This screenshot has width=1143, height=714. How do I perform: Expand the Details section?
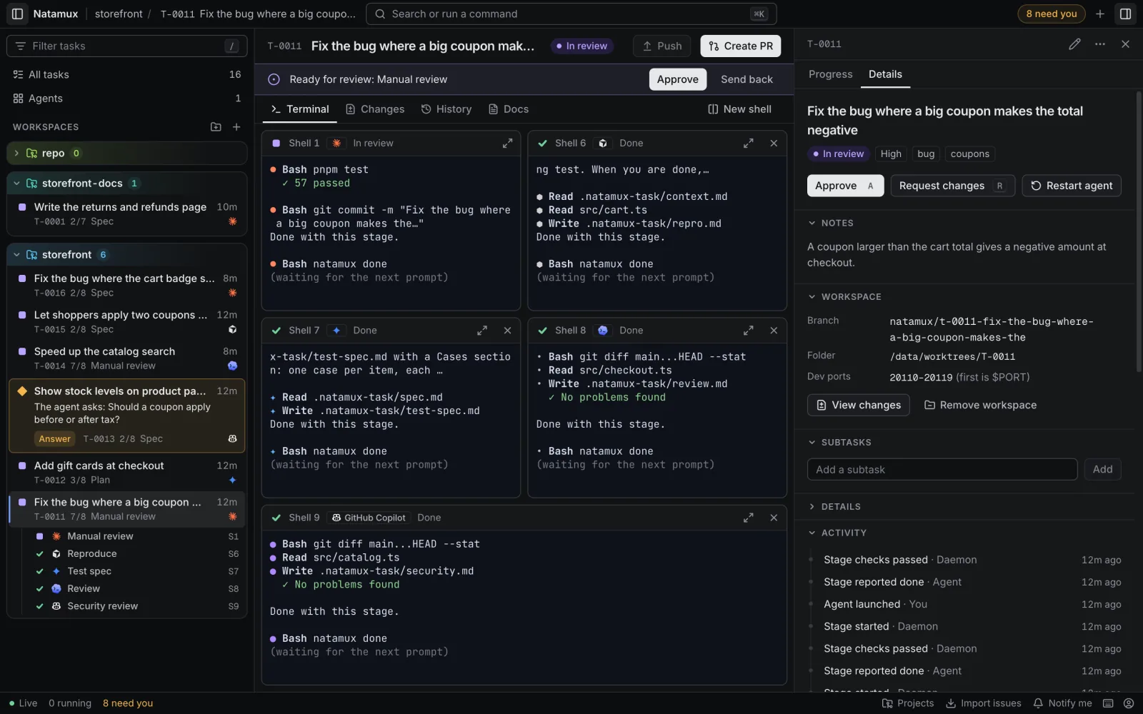pos(812,507)
